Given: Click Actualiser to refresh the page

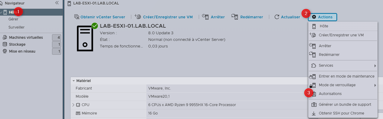Looking at the screenshot, I should point(287,17).
